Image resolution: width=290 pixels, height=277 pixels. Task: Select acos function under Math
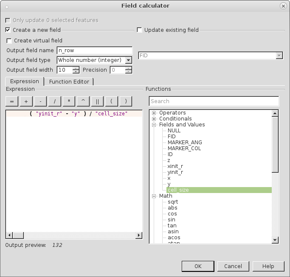174,238
